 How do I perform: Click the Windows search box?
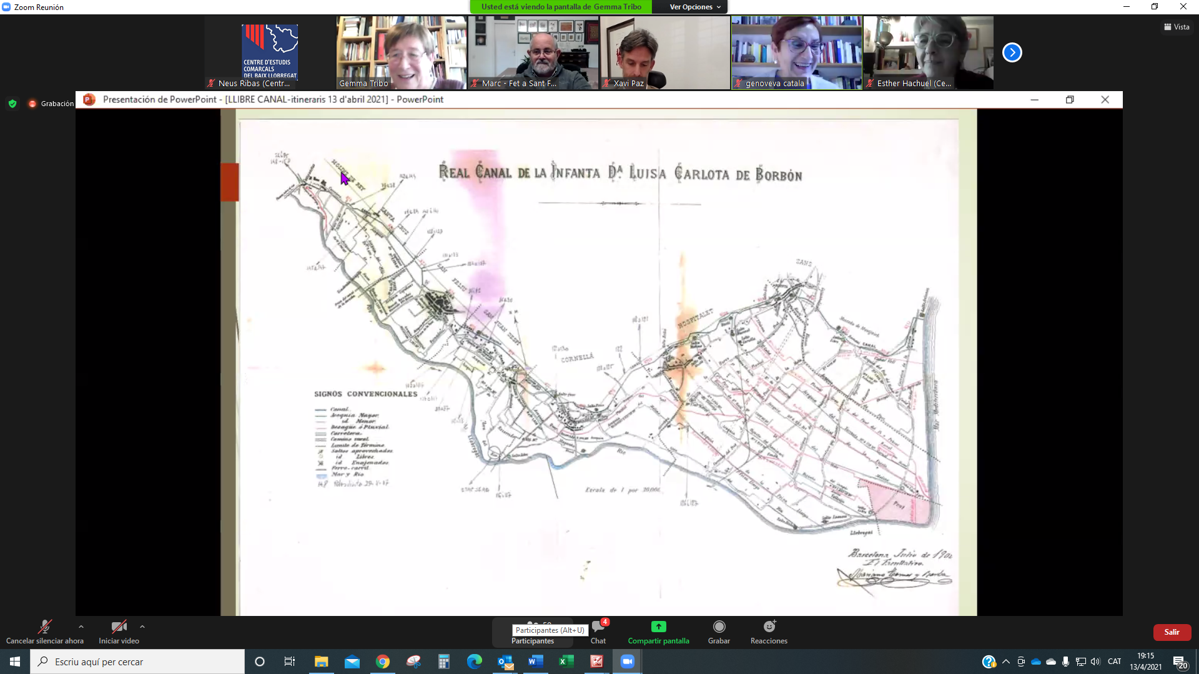tap(137, 662)
